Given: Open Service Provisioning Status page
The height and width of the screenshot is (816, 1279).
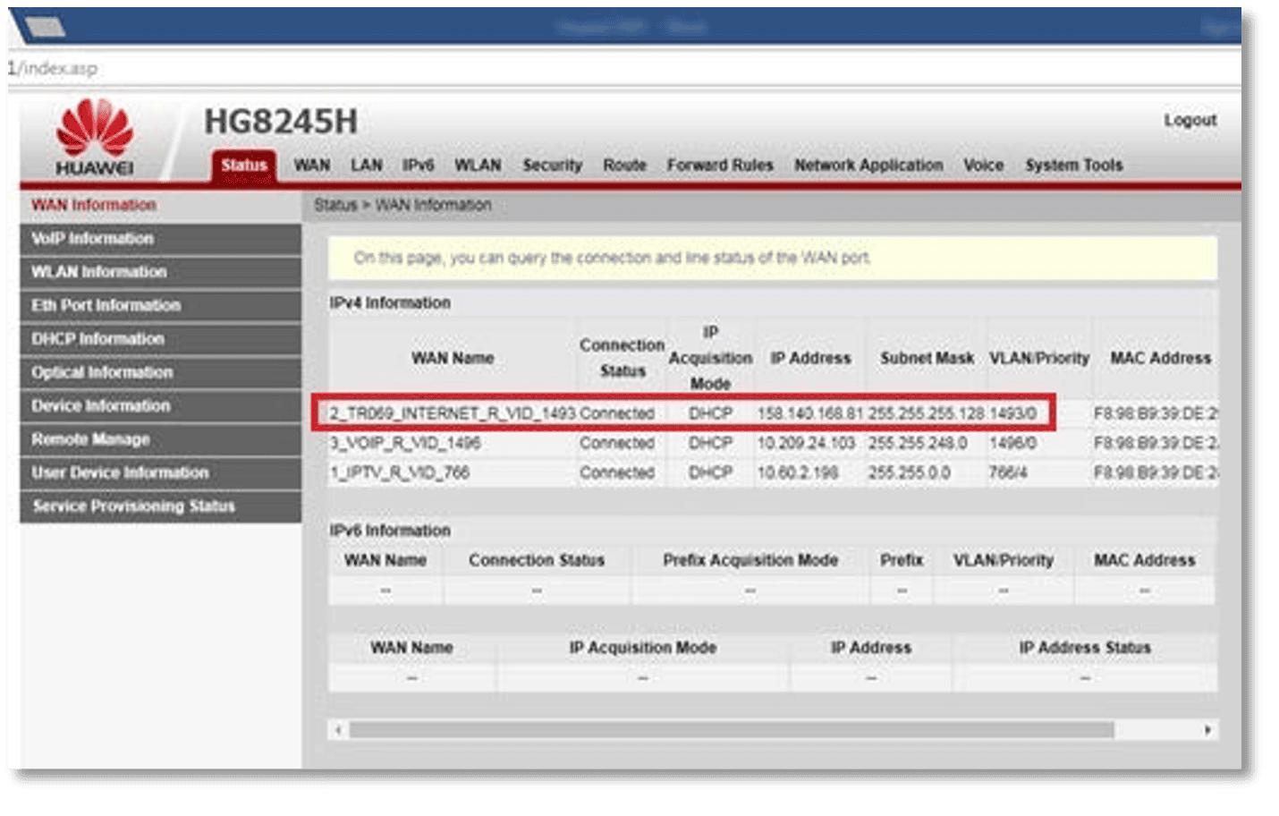Looking at the screenshot, I should (x=134, y=506).
